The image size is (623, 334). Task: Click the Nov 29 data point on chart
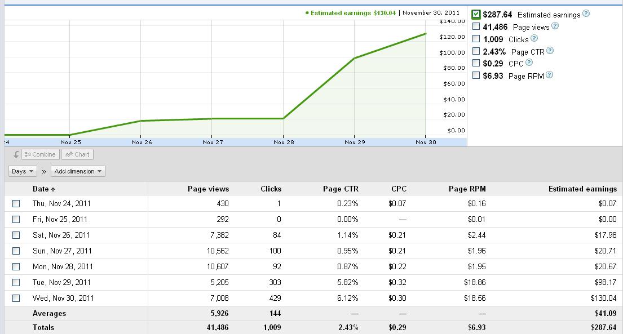tap(354, 59)
